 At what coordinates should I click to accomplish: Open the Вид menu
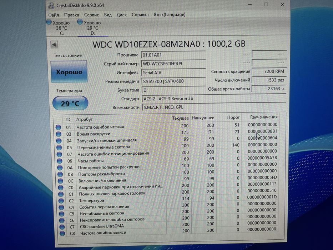(108, 15)
